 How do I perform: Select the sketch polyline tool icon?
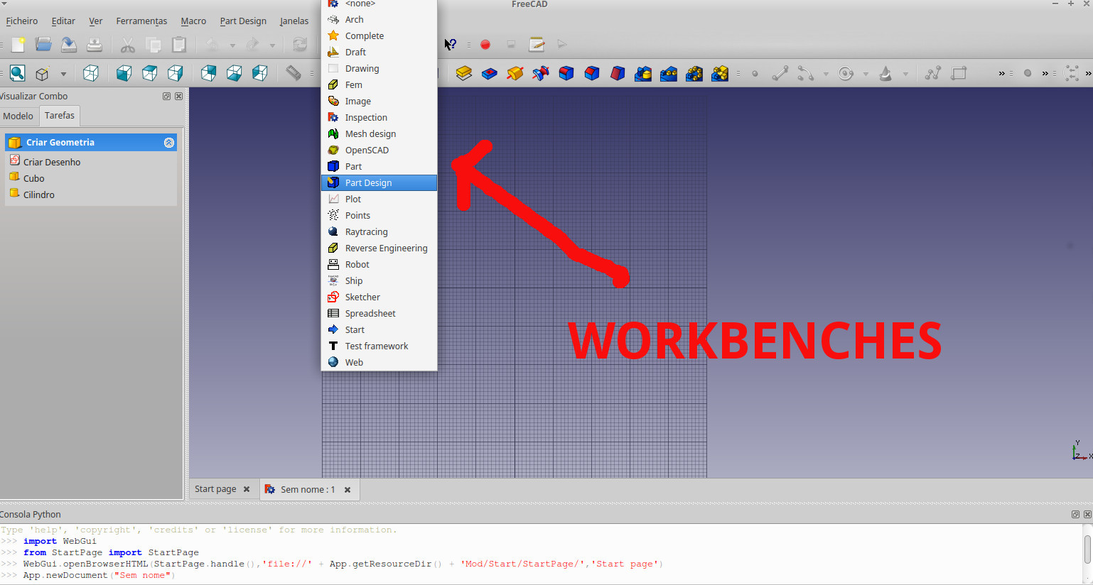(x=933, y=73)
